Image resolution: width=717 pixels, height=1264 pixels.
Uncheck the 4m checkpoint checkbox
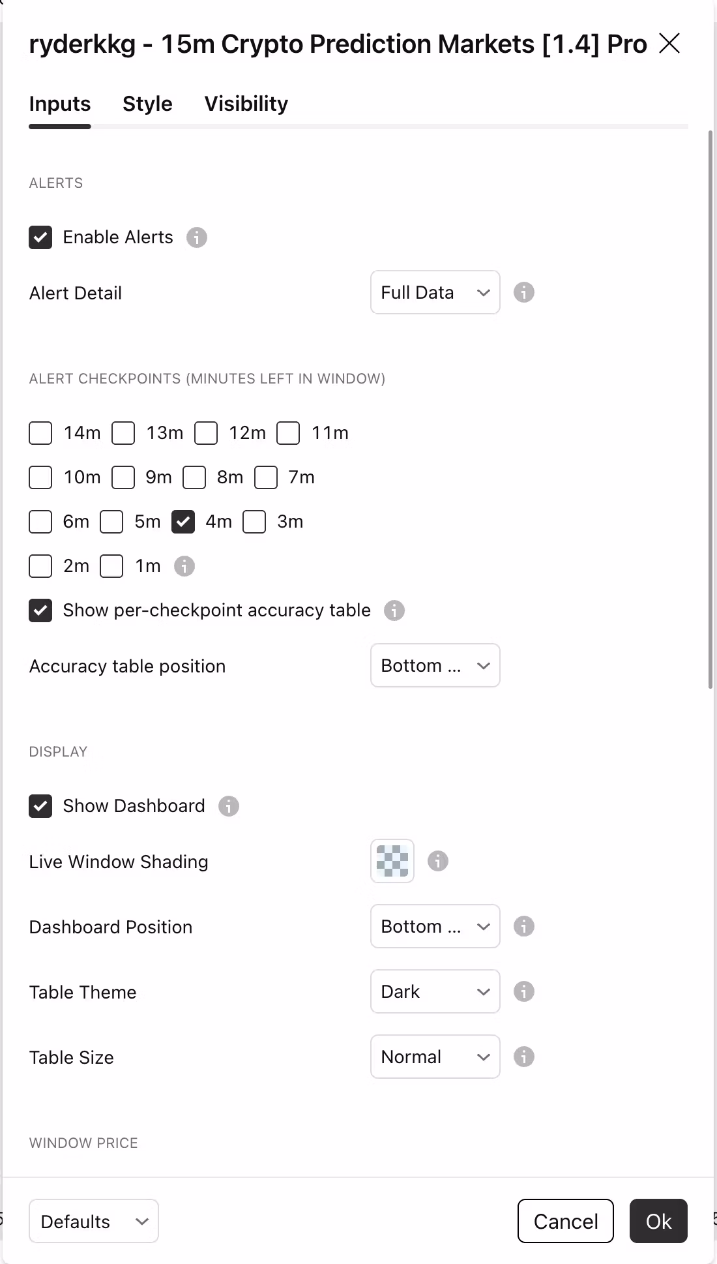click(183, 522)
